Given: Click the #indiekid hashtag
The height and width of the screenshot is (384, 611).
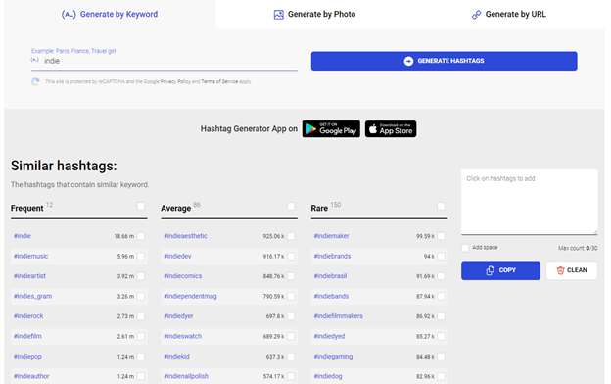Looking at the screenshot, I should tap(176, 357).
